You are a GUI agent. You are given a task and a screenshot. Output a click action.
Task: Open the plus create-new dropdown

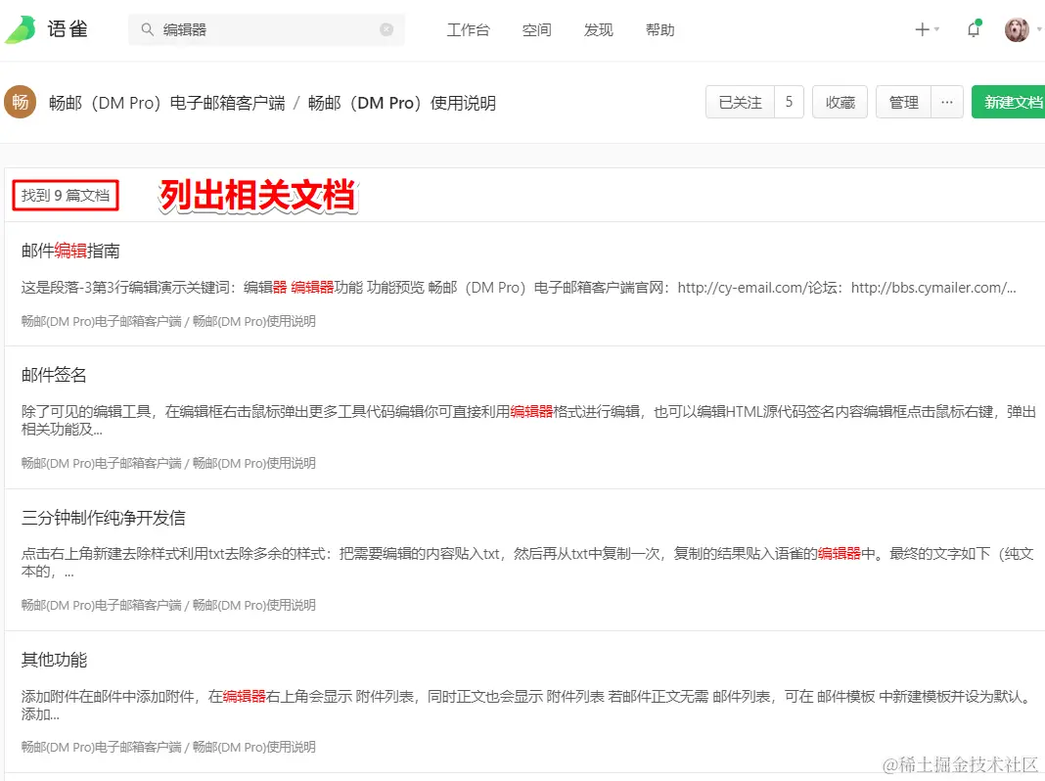pyautogui.click(x=927, y=29)
